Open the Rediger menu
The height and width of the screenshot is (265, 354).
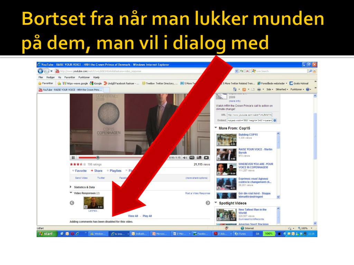click(x=50, y=77)
